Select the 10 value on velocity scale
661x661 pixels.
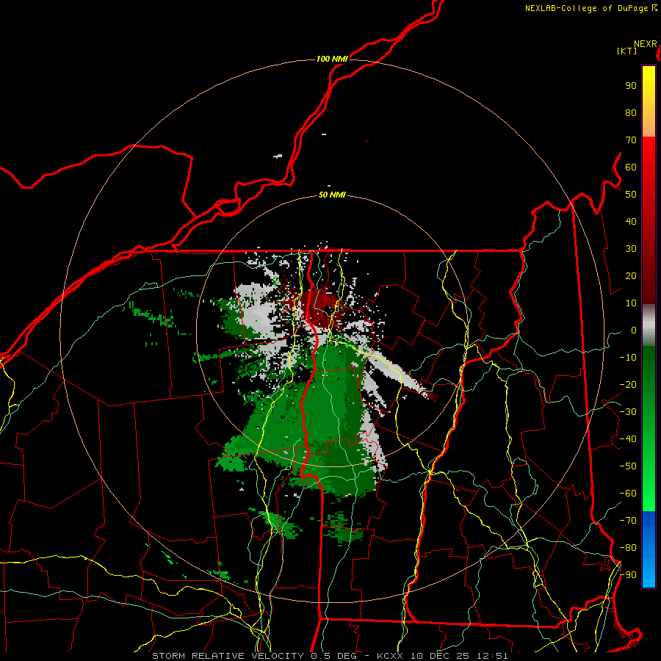[631, 303]
